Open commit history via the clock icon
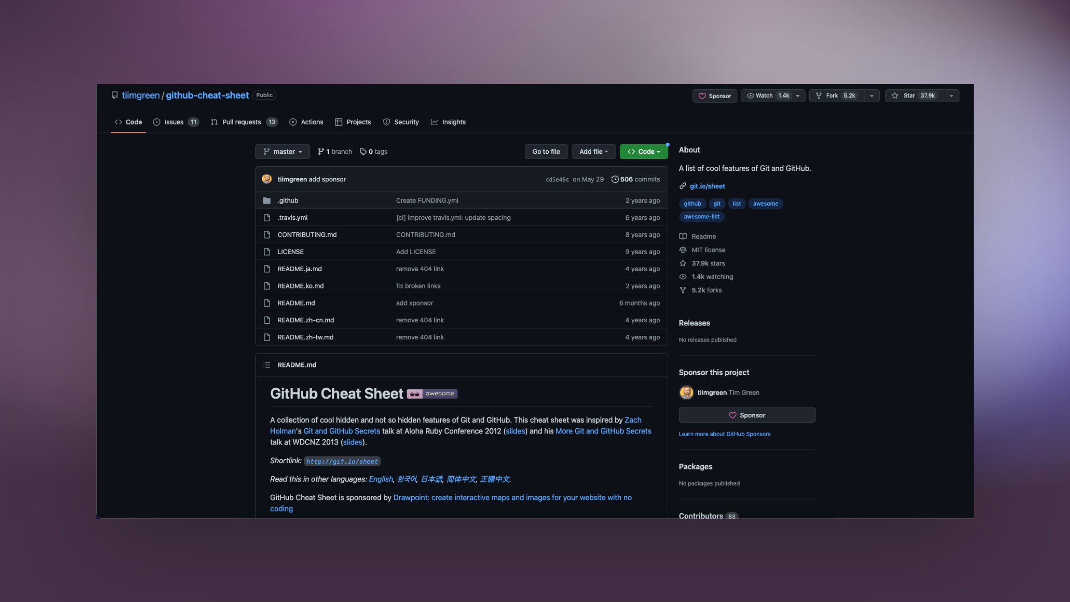This screenshot has height=602, width=1070. (x=615, y=179)
